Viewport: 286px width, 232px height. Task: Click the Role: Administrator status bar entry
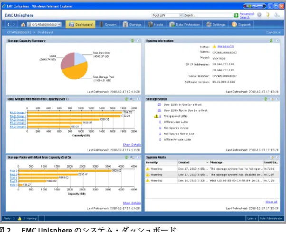pyautogui.click(x=271, y=218)
